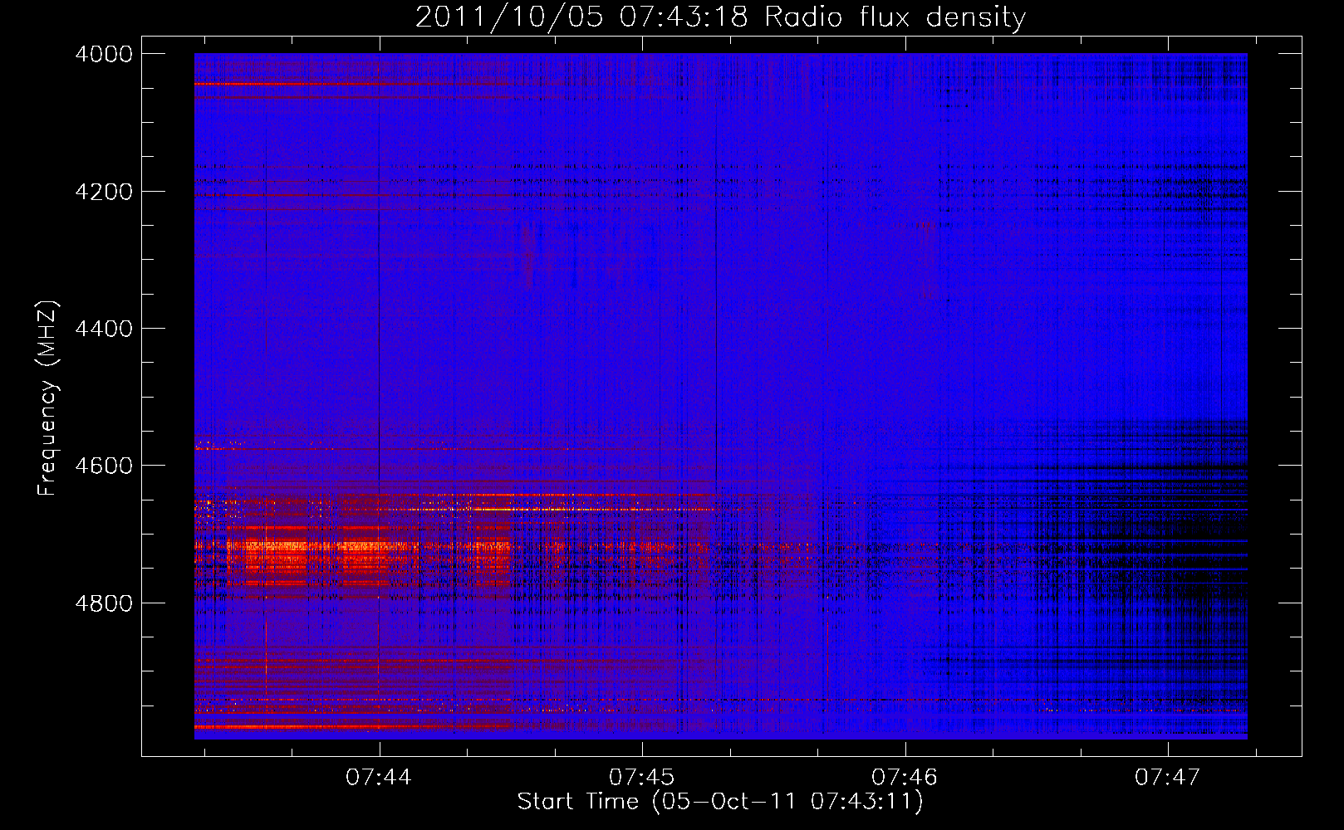Click the 'Start Time (05-Oct-11 07:43:11)' x-axis label
The height and width of the screenshot is (830, 1344).
click(720, 802)
